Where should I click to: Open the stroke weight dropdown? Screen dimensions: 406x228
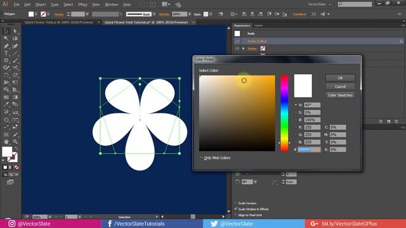[88, 14]
